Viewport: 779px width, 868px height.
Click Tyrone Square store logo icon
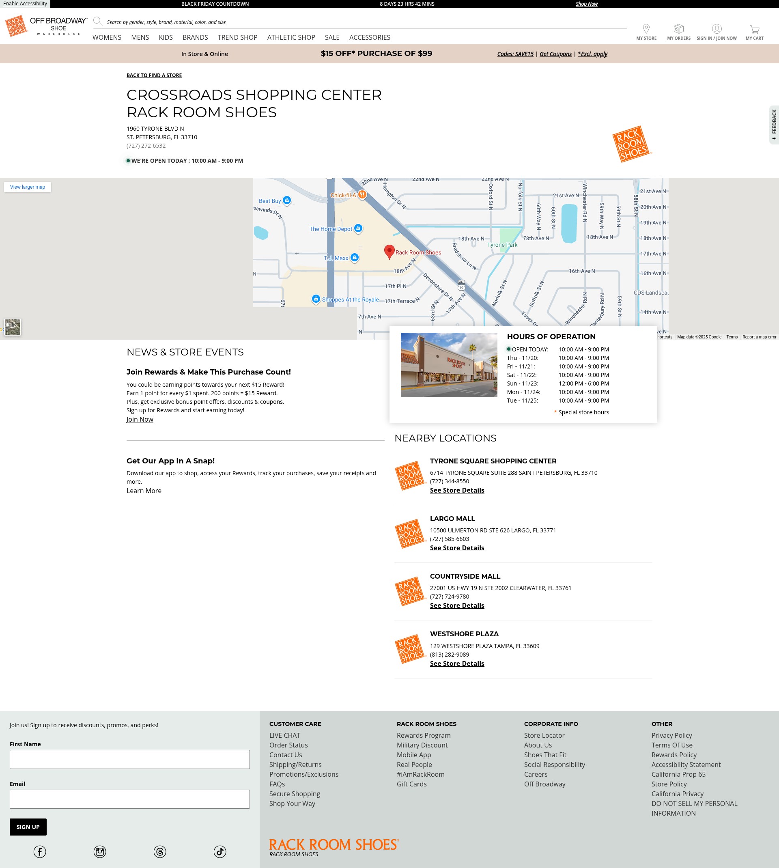[410, 476]
